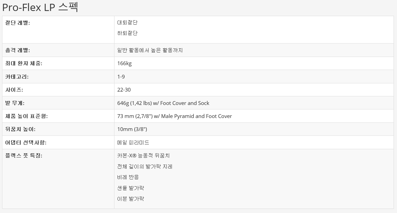This screenshot has width=397, height=213.
Task: Select the 사이즈 value 22-30
Action: pos(124,90)
